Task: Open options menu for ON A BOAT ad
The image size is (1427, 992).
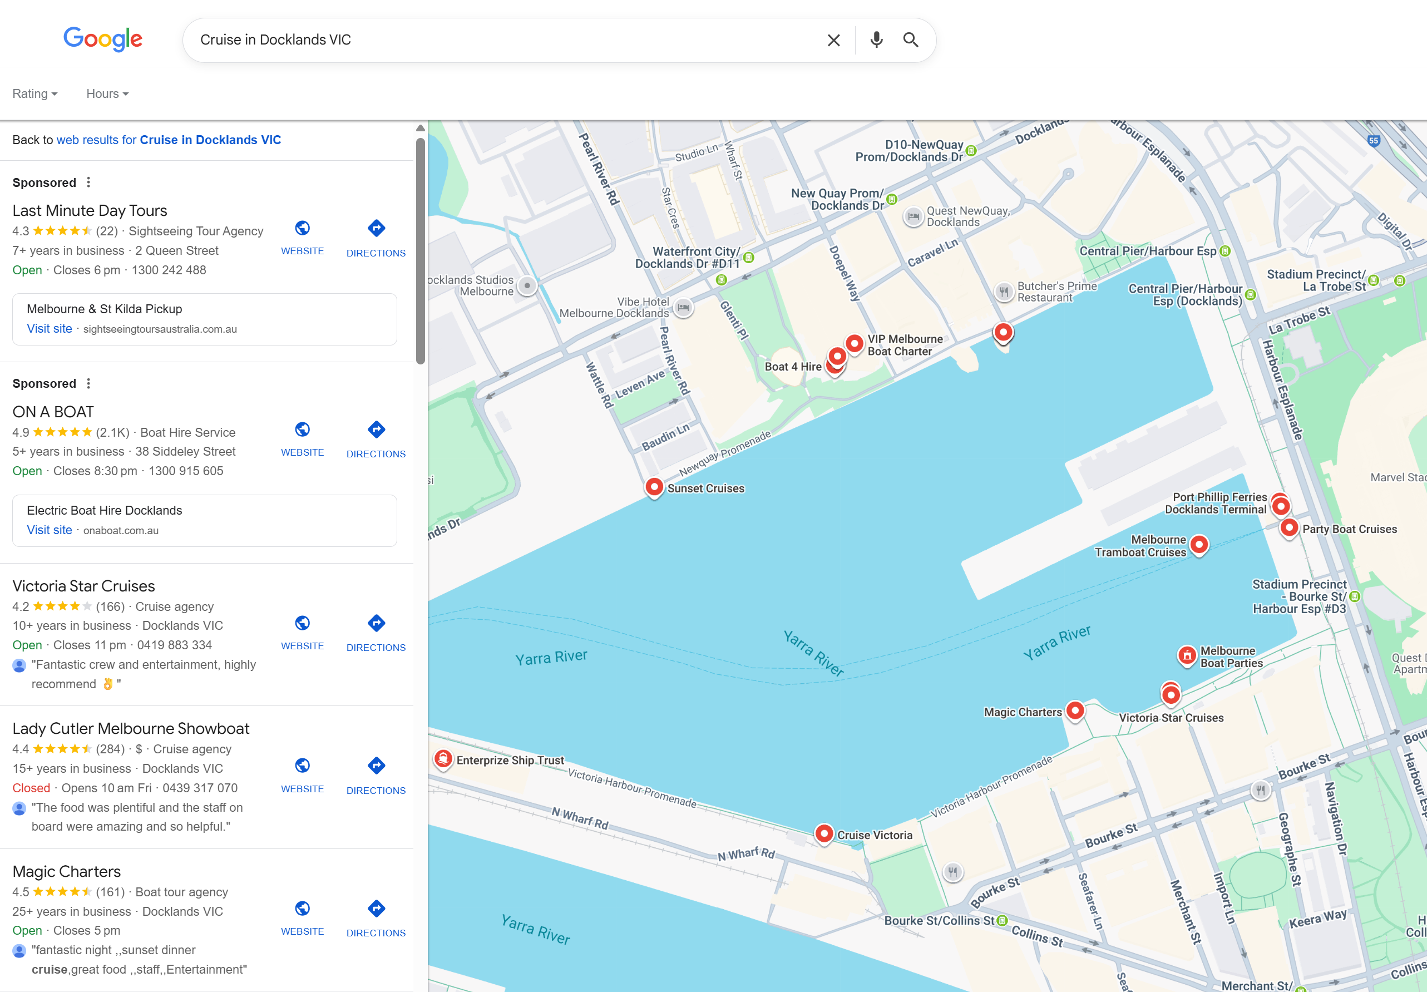Action: (89, 383)
